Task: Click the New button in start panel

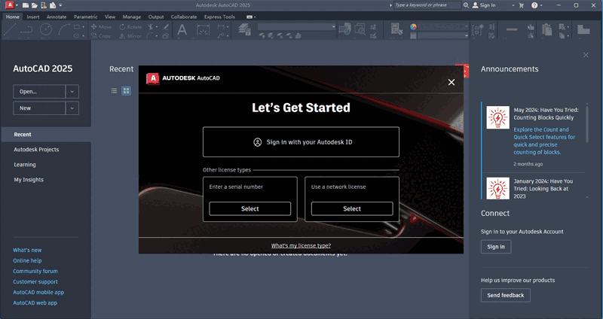Action: [39, 108]
